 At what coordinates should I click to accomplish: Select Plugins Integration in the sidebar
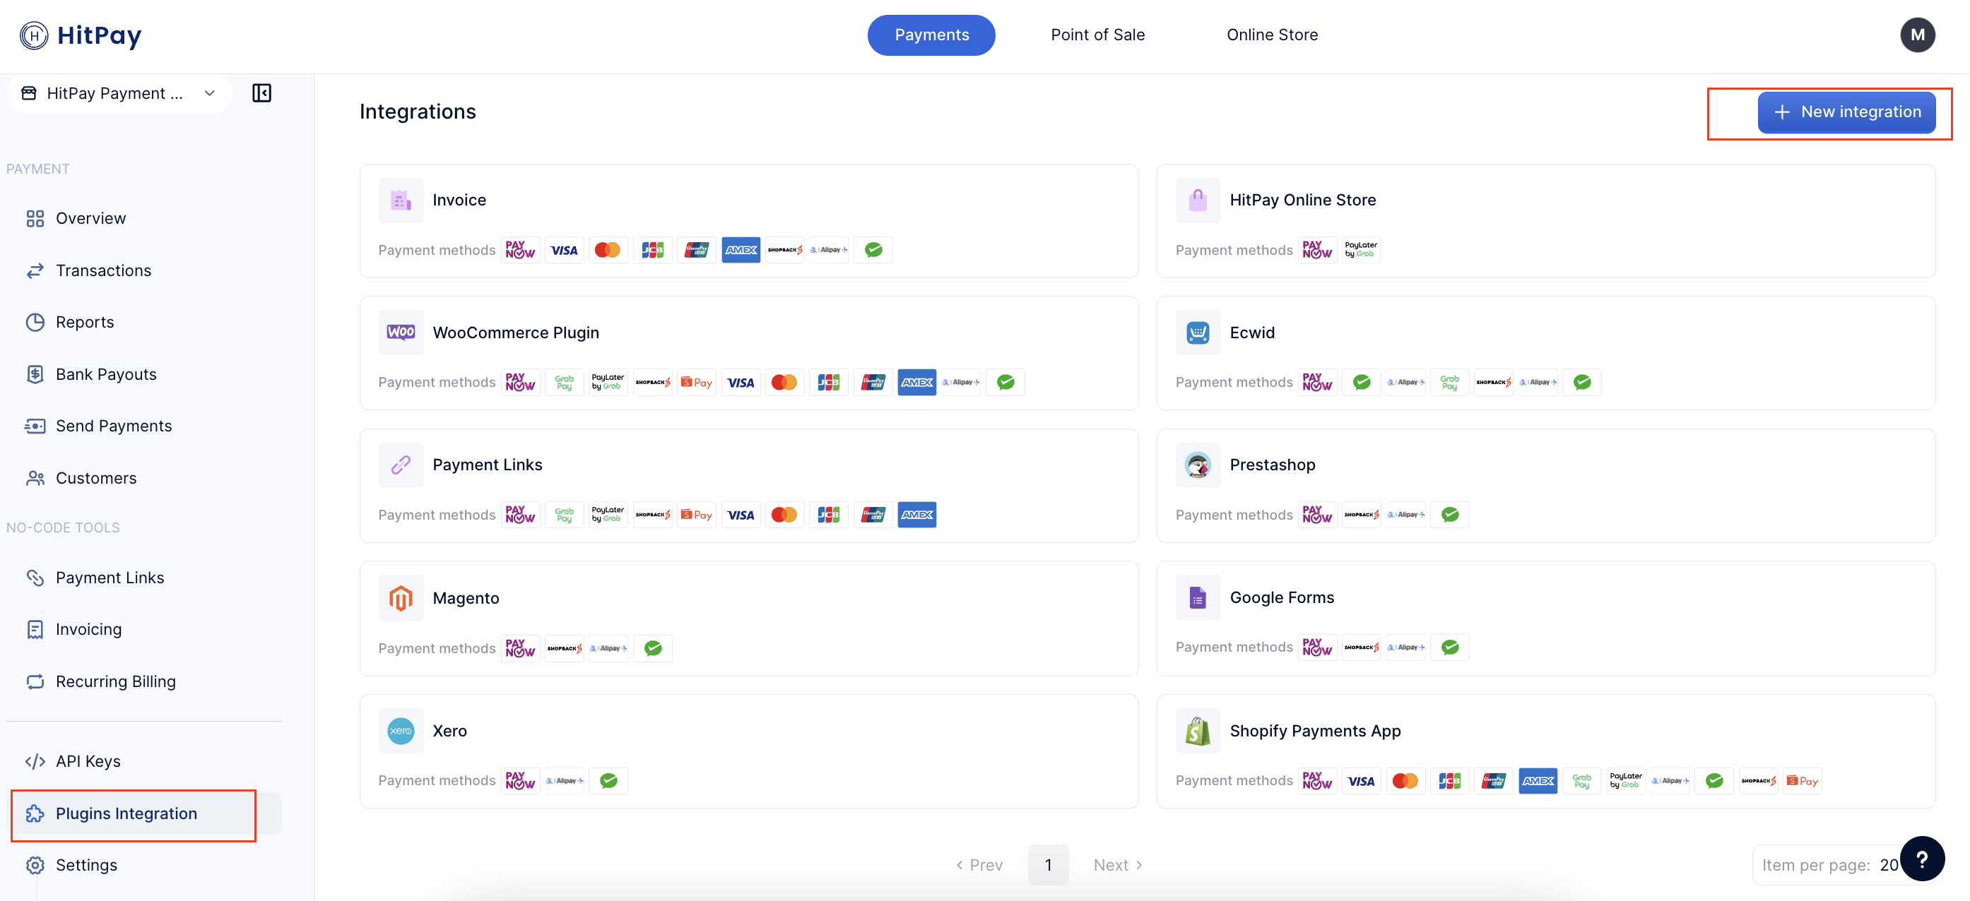143,813
